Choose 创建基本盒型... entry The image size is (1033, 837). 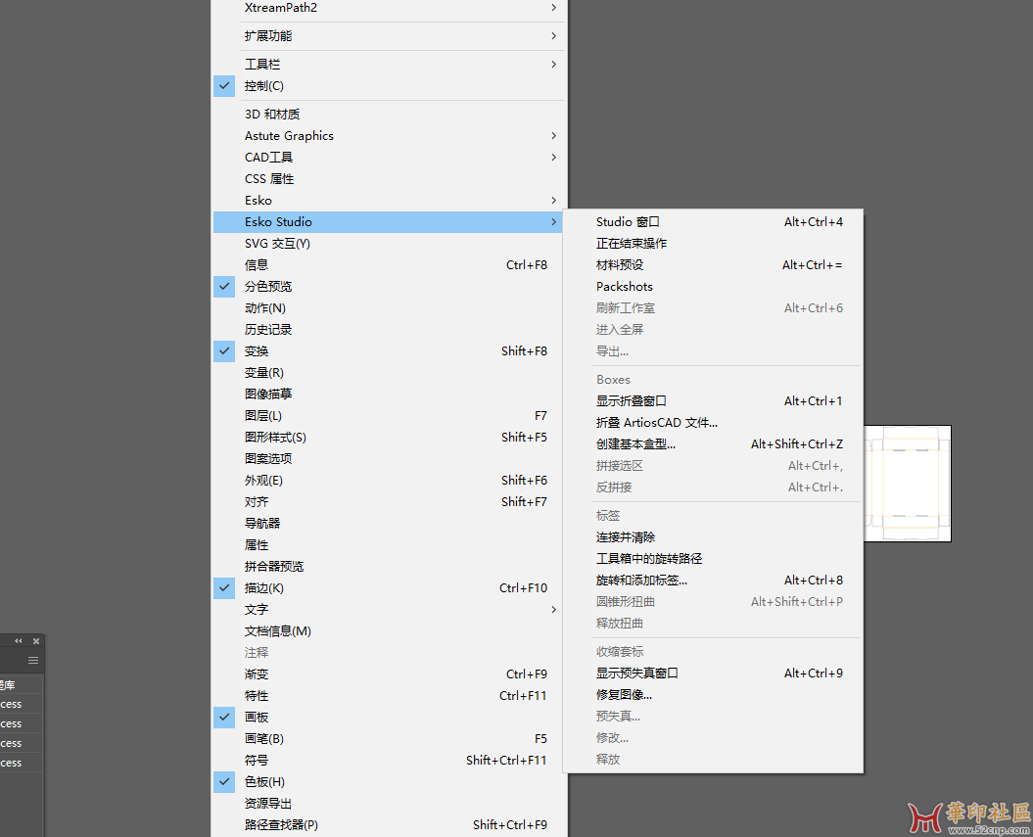point(713,443)
